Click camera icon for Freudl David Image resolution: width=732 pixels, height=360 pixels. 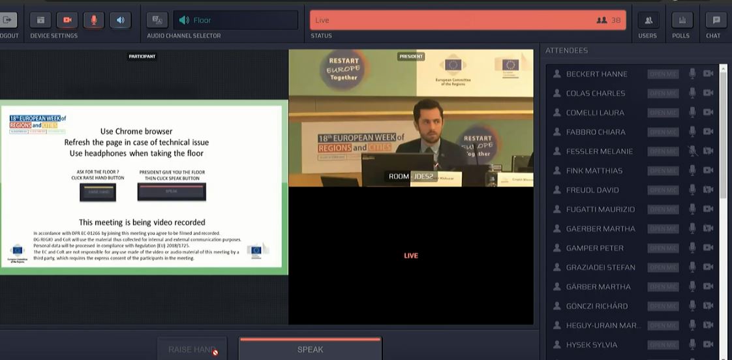[709, 190]
